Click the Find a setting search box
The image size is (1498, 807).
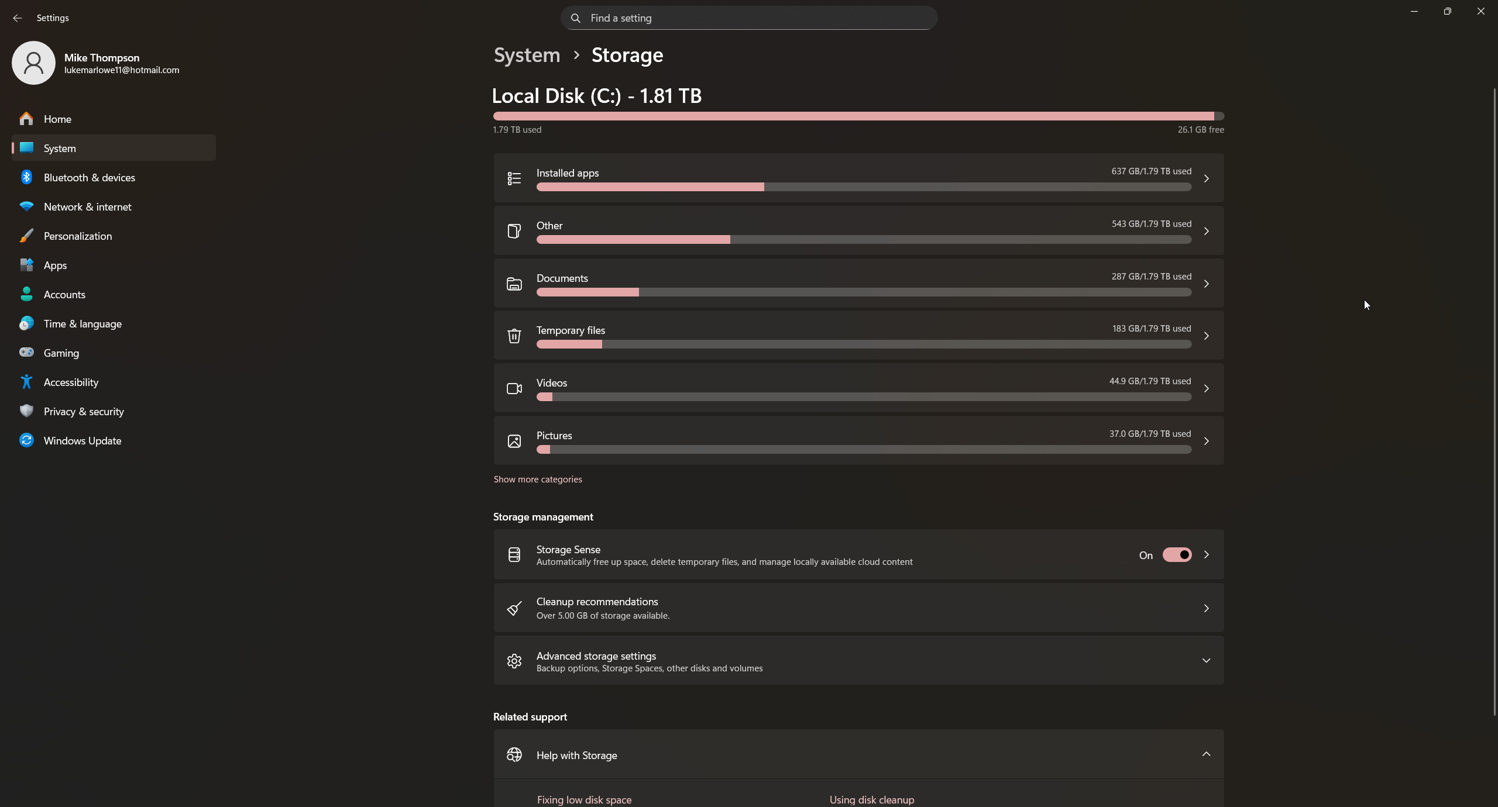pyautogui.click(x=749, y=18)
